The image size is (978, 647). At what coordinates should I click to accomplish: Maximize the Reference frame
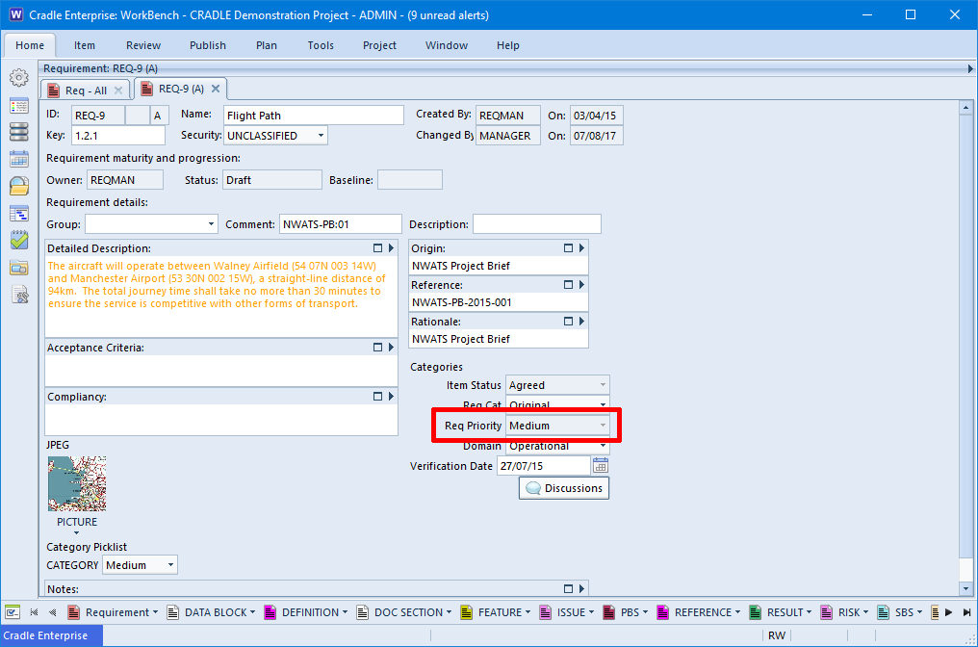568,285
